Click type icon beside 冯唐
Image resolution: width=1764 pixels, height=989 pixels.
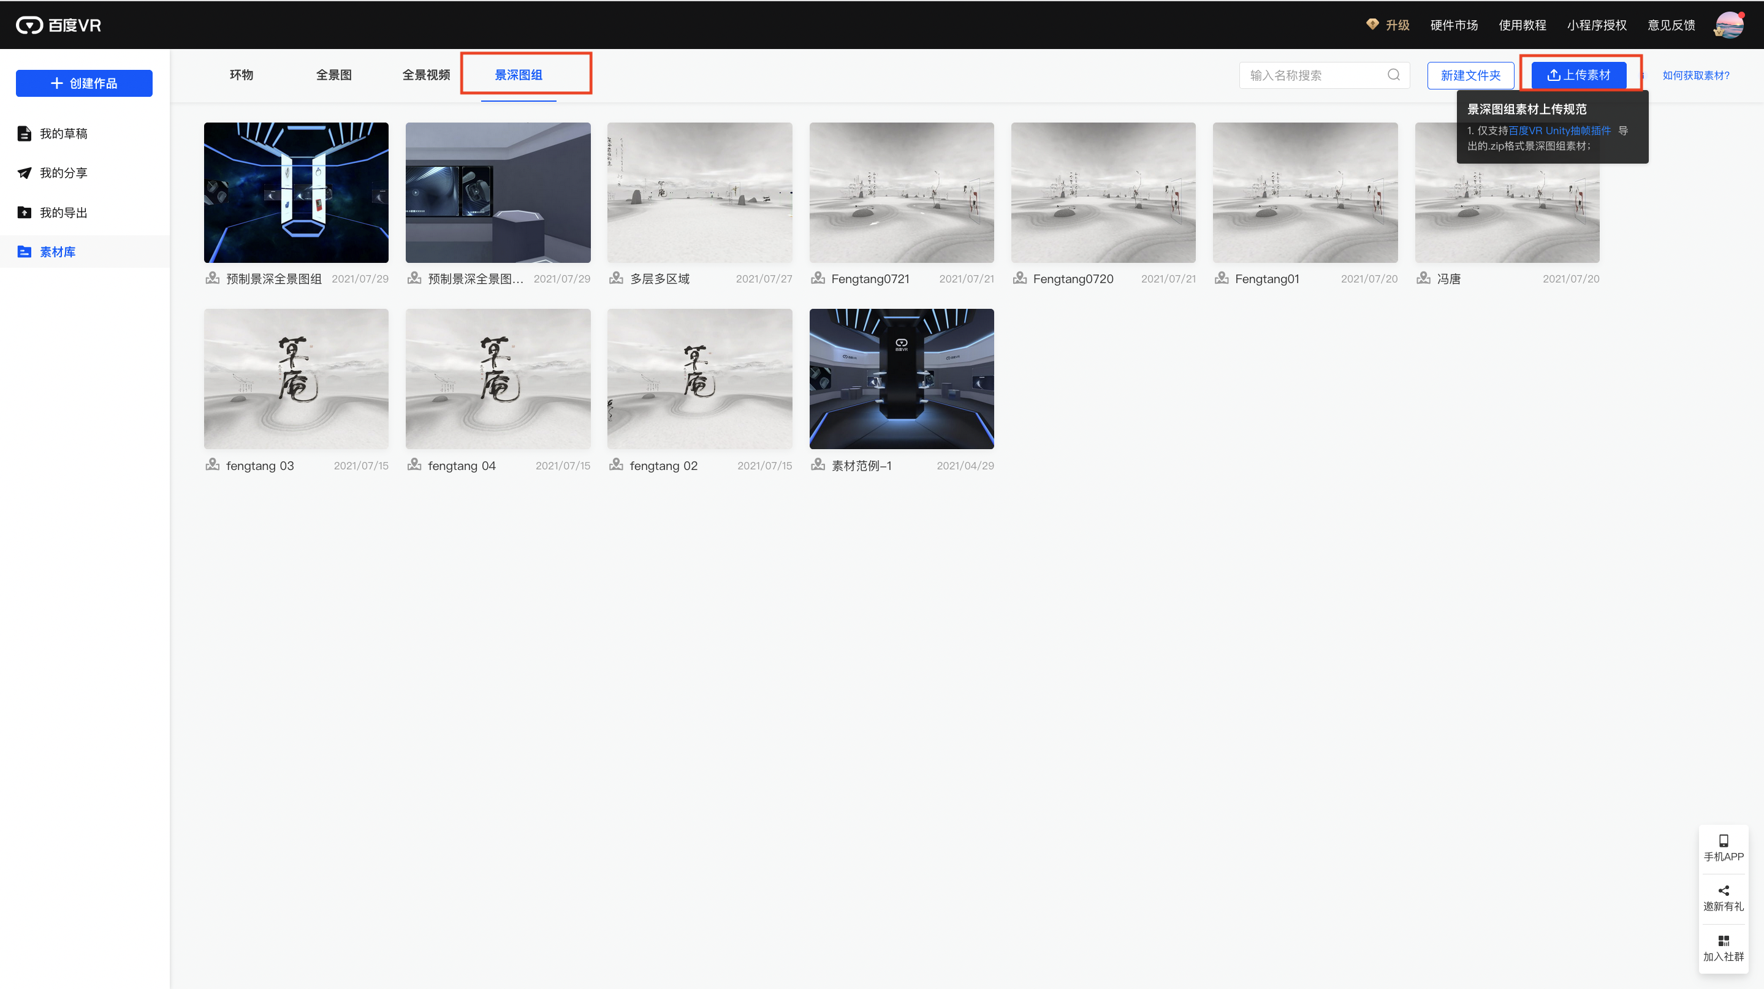1424,279
